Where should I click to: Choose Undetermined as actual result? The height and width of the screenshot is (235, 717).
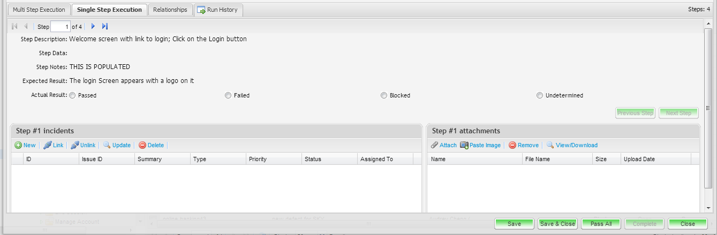coord(540,95)
